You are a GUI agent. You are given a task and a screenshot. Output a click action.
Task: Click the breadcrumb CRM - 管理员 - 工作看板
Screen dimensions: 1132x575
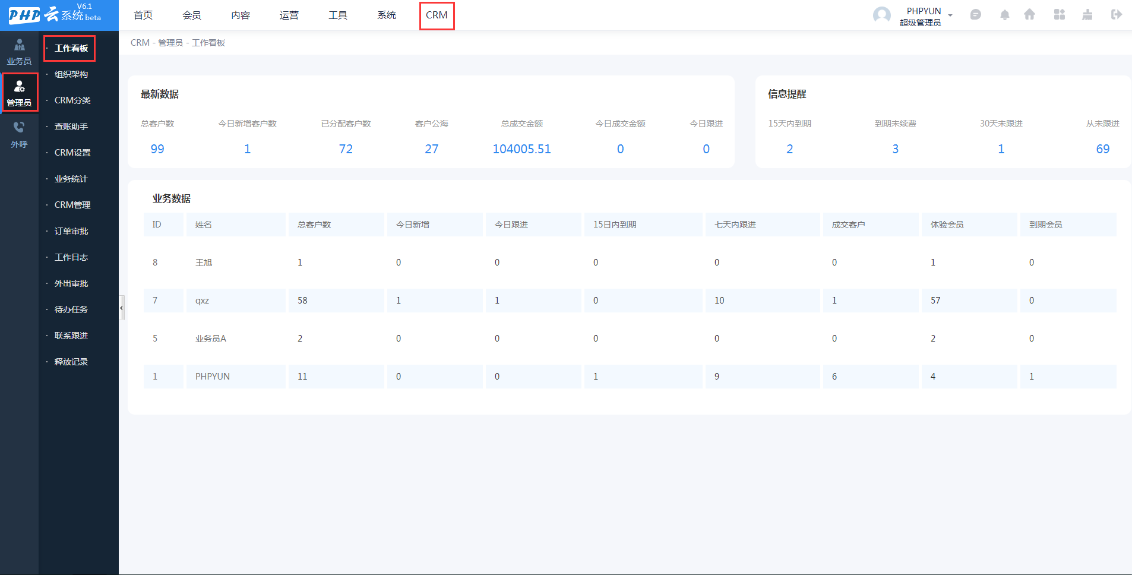pos(178,43)
